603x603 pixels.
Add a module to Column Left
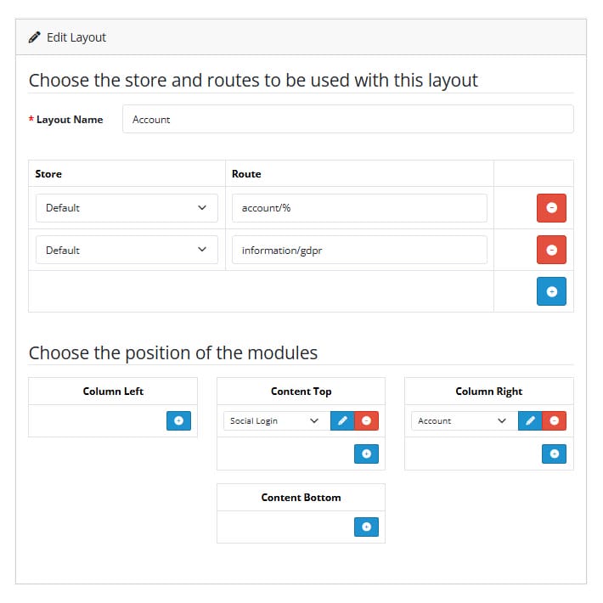[x=178, y=420]
